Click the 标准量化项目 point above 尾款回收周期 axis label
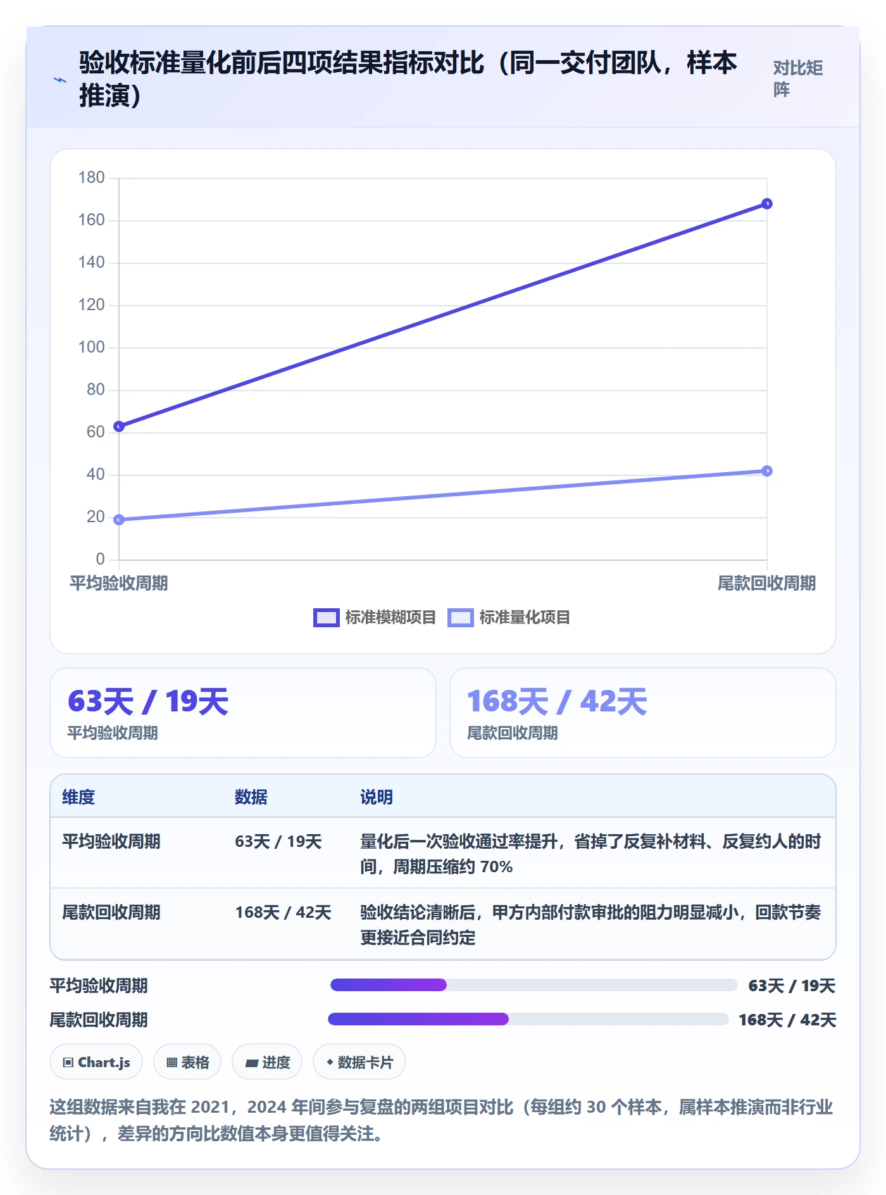This screenshot has width=886, height=1195. click(766, 471)
